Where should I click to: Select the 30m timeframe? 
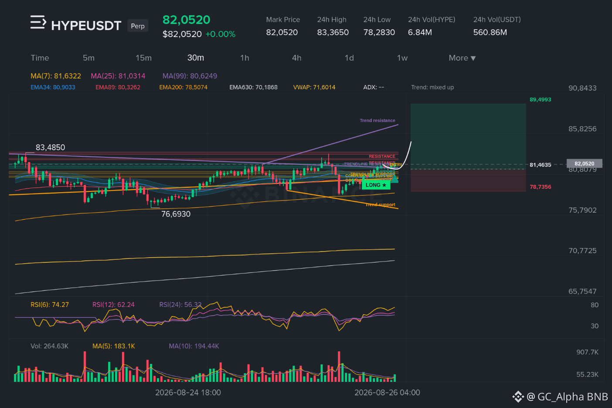tap(196, 58)
